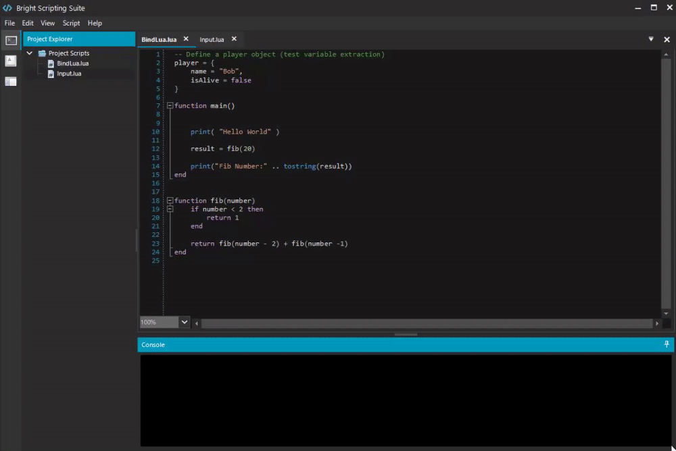Click the Console panel header
Image resolution: width=676 pixels, height=451 pixels.
tap(405, 344)
